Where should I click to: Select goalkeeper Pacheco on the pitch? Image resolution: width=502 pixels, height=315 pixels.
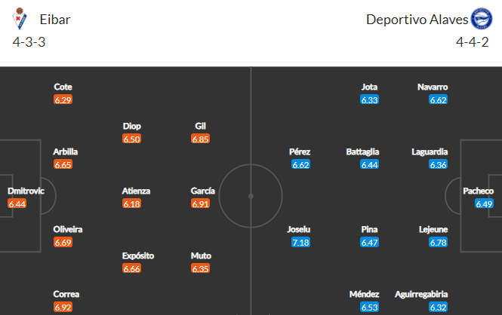pos(478,191)
